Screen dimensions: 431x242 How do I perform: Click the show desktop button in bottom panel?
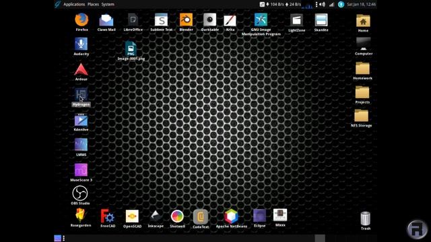tap(57, 238)
